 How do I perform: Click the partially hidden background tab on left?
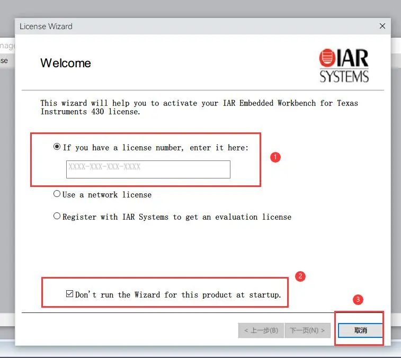5,60
